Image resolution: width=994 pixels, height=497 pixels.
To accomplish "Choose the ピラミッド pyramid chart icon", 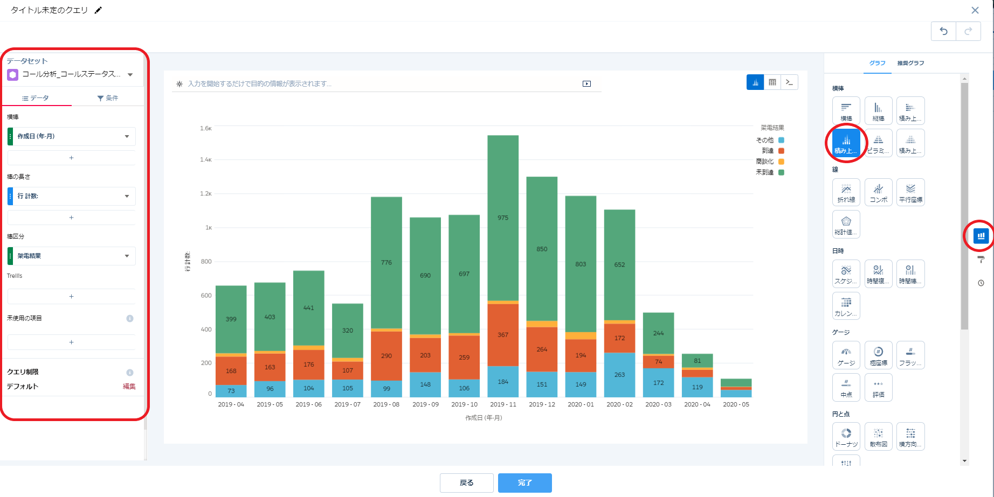I will pos(878,143).
